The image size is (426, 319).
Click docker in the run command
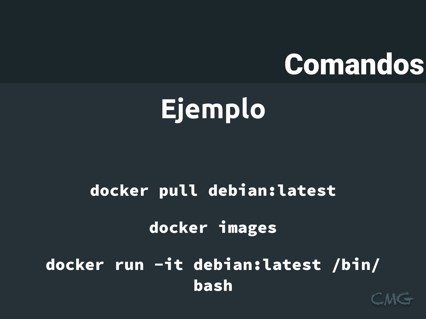pyautogui.click(x=75, y=264)
